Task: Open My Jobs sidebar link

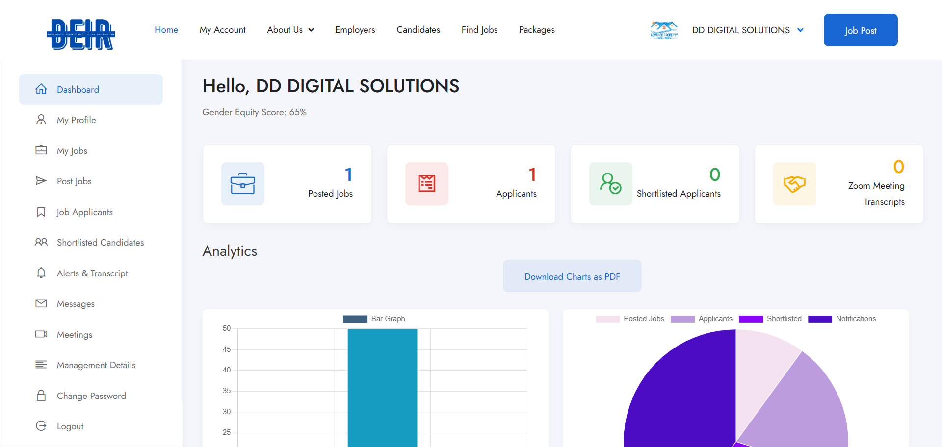Action: (x=72, y=151)
